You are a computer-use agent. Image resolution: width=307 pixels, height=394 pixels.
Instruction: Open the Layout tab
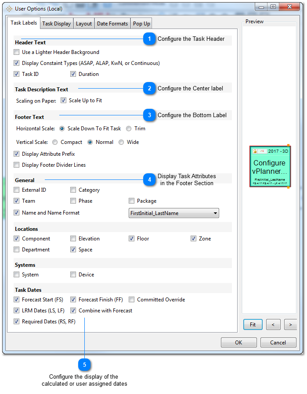click(x=84, y=24)
